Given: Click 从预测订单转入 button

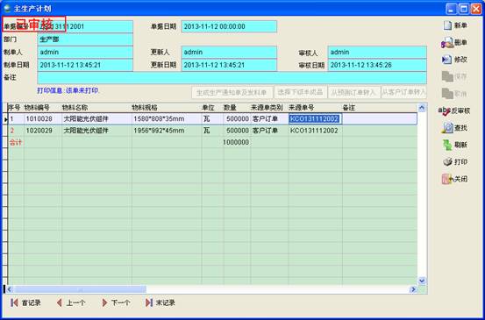Looking at the screenshot, I should 353,92.
